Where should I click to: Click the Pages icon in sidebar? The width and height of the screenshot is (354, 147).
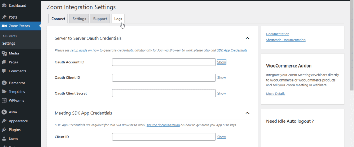point(4,62)
